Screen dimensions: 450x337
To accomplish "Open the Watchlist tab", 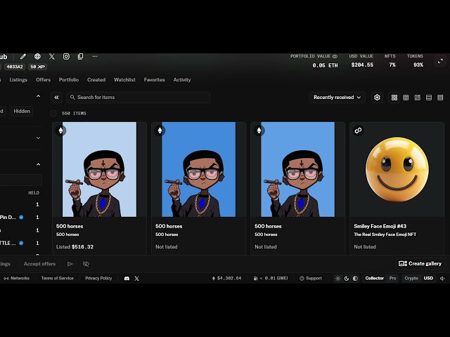I will click(x=124, y=79).
